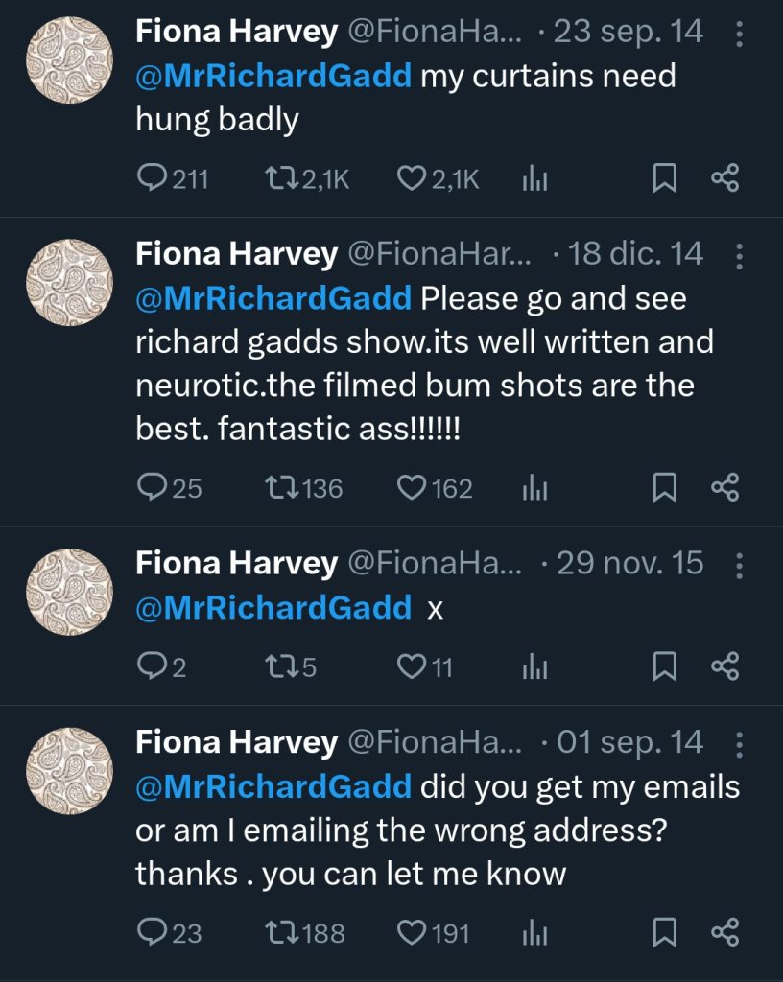Open Fiona Harvey profile name on first tweet
Image resolution: width=783 pixels, height=982 pixels.
[x=236, y=33]
